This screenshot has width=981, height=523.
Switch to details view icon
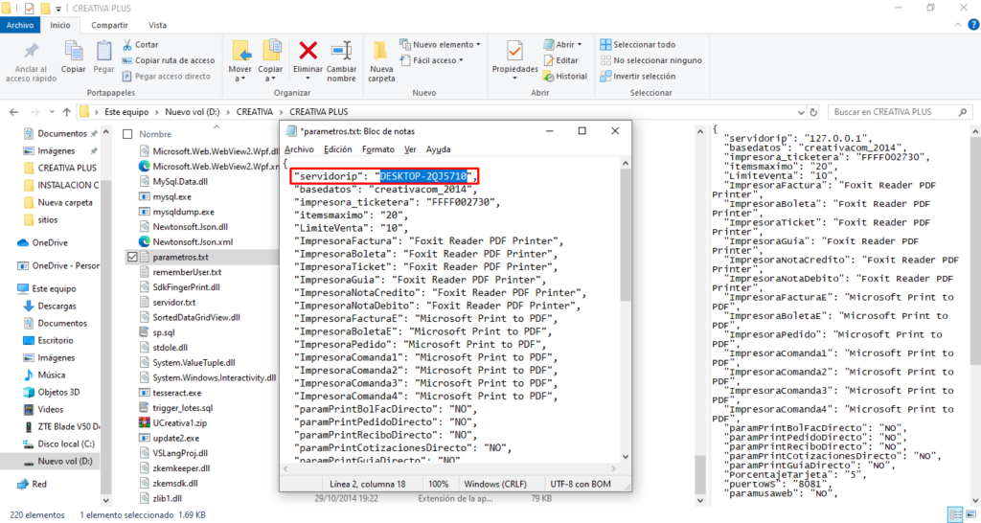955,515
